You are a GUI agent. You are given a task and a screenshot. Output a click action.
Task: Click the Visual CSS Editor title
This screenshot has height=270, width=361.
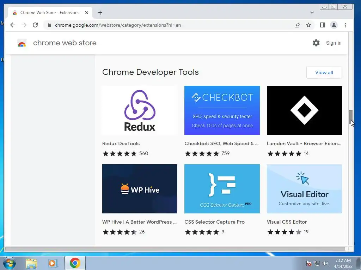pyautogui.click(x=287, y=222)
